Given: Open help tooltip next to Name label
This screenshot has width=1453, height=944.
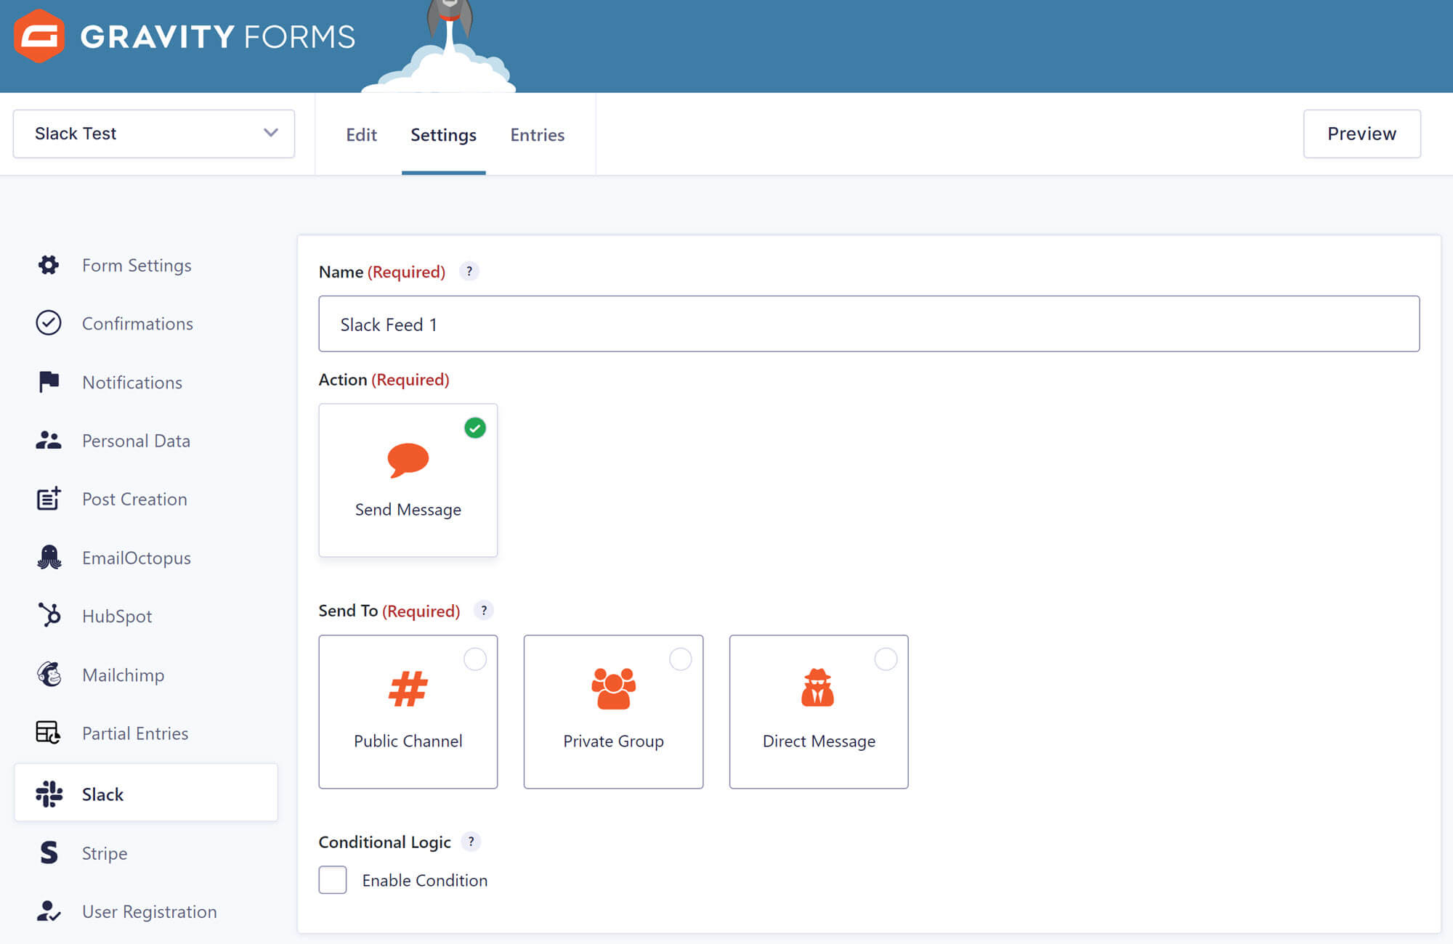Looking at the screenshot, I should [x=469, y=272].
